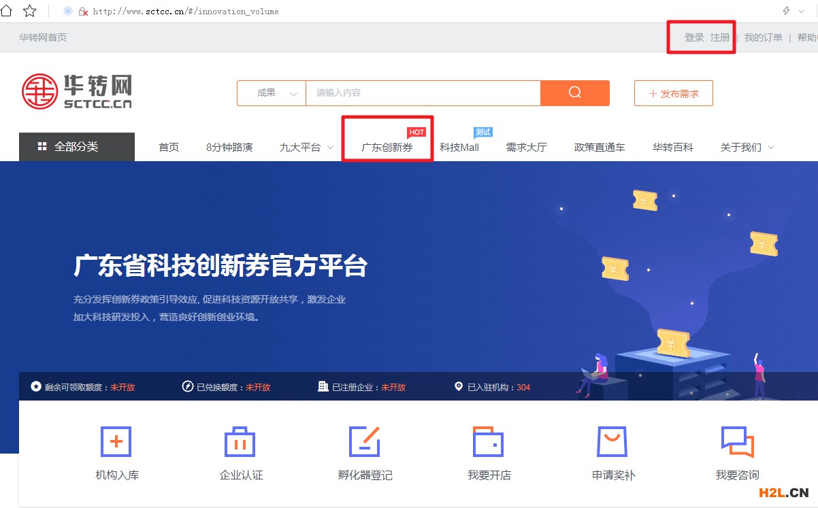818x508 pixels.
Task: Expand the 关于我们 dropdown menu
Action: click(741, 146)
